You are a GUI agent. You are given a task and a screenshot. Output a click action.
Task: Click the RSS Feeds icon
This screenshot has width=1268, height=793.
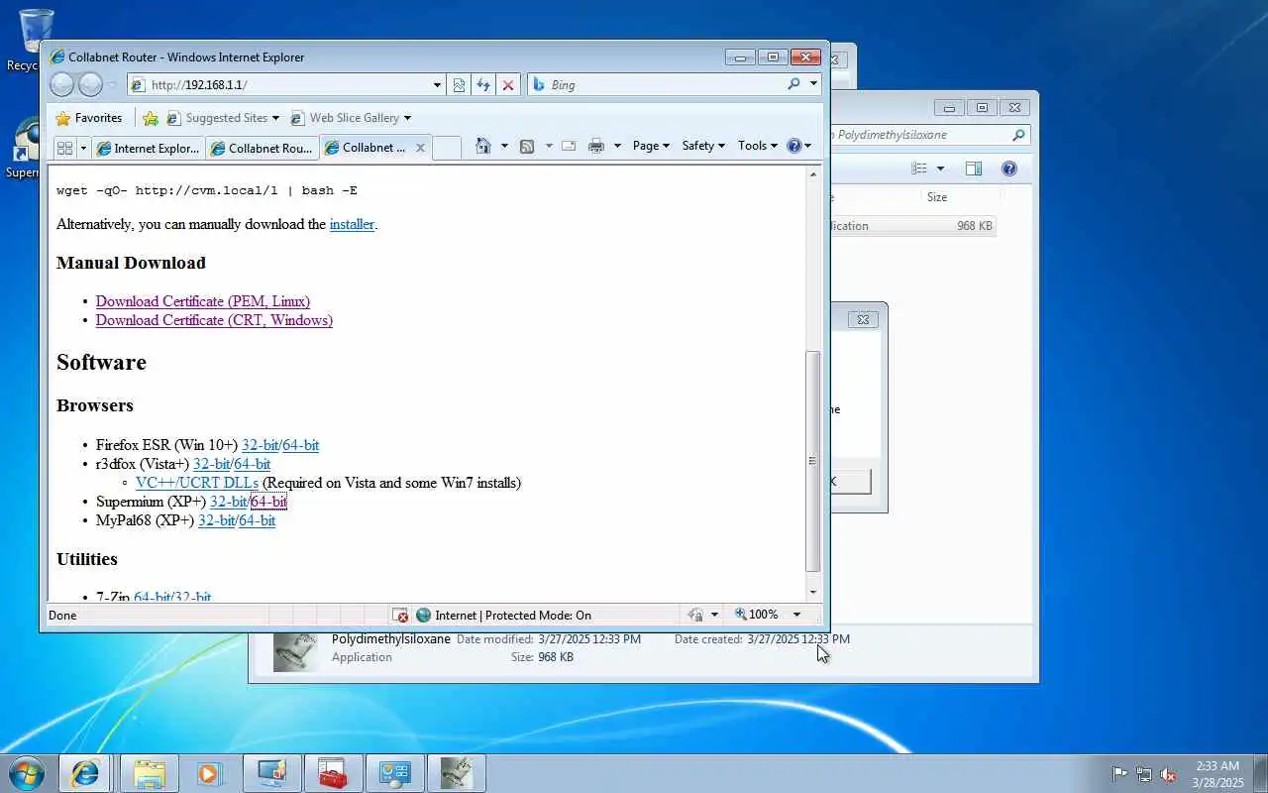pyautogui.click(x=527, y=146)
